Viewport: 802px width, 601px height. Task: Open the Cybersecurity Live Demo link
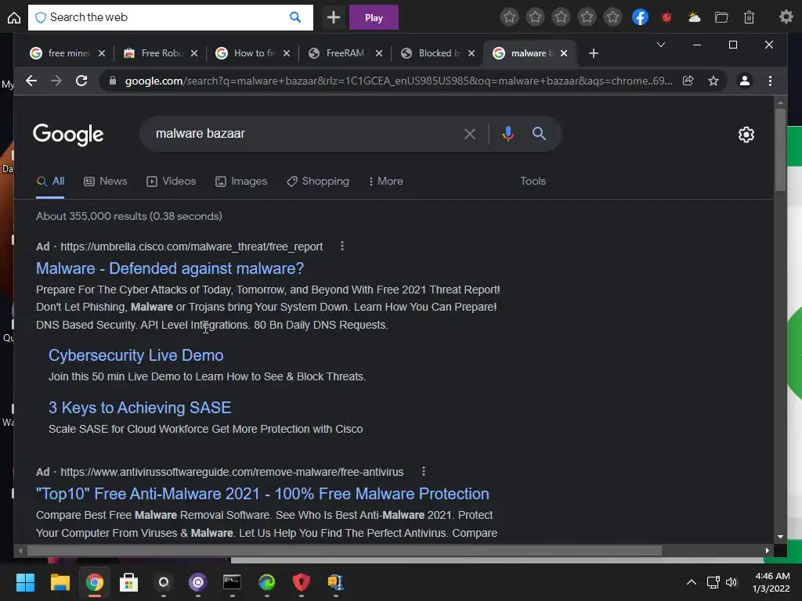136,355
